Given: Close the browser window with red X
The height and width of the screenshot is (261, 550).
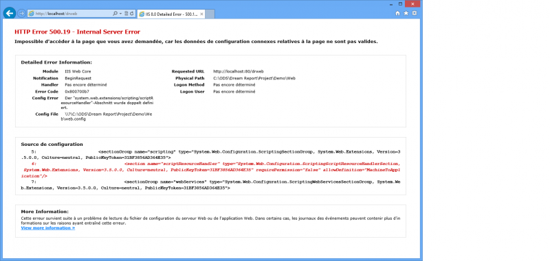Looking at the screenshot, I should click(x=412, y=3).
